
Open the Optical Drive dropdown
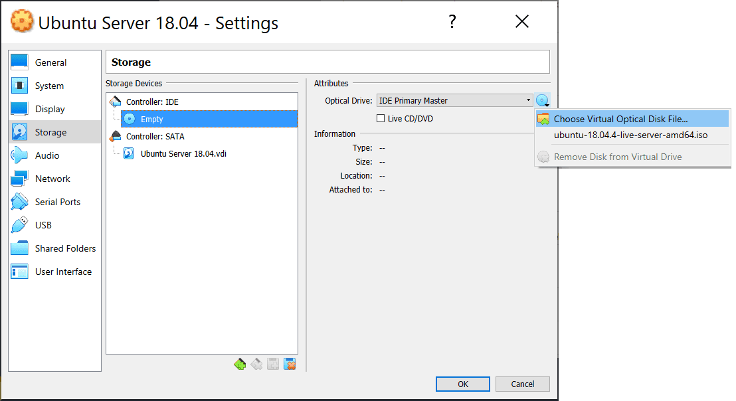454,100
